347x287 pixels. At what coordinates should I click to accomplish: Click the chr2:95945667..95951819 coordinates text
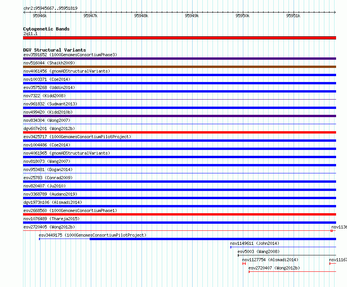(x=50, y=8)
